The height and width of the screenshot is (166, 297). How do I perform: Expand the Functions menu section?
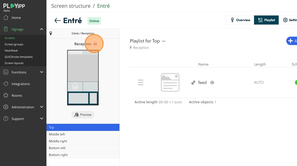(x=42, y=72)
